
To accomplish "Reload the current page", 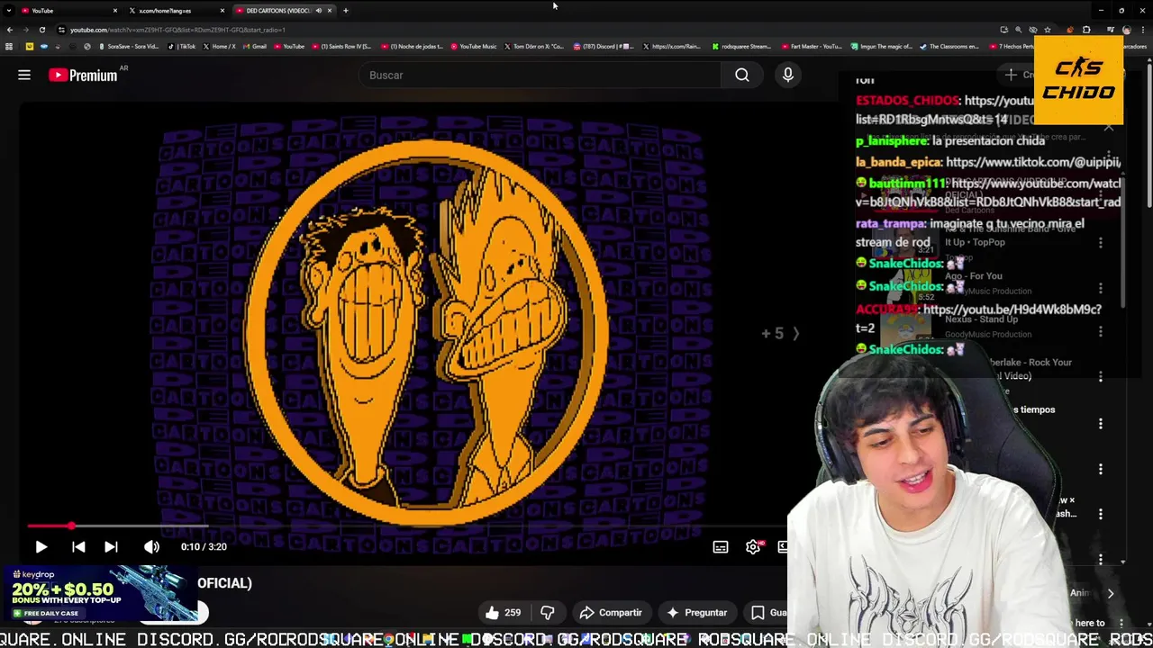I will click(x=41, y=30).
